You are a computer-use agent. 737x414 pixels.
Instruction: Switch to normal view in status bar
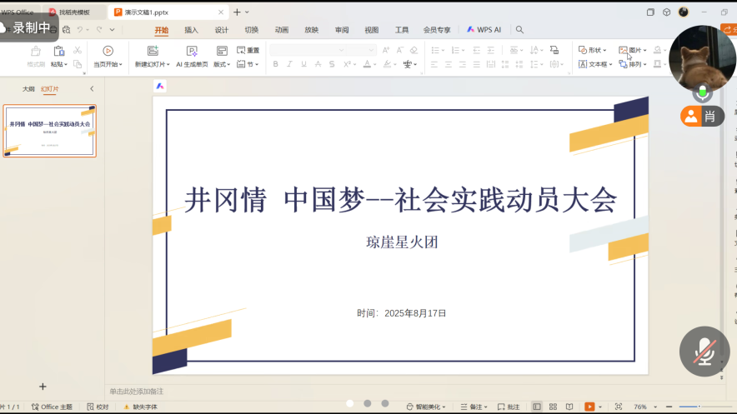(x=537, y=407)
